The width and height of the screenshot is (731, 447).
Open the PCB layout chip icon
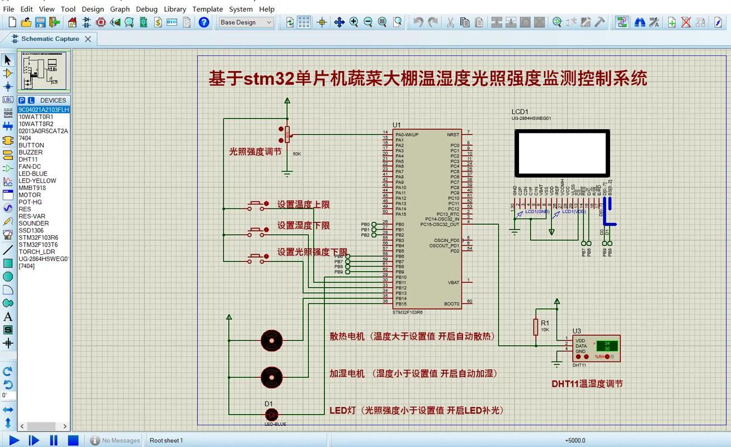point(101,22)
